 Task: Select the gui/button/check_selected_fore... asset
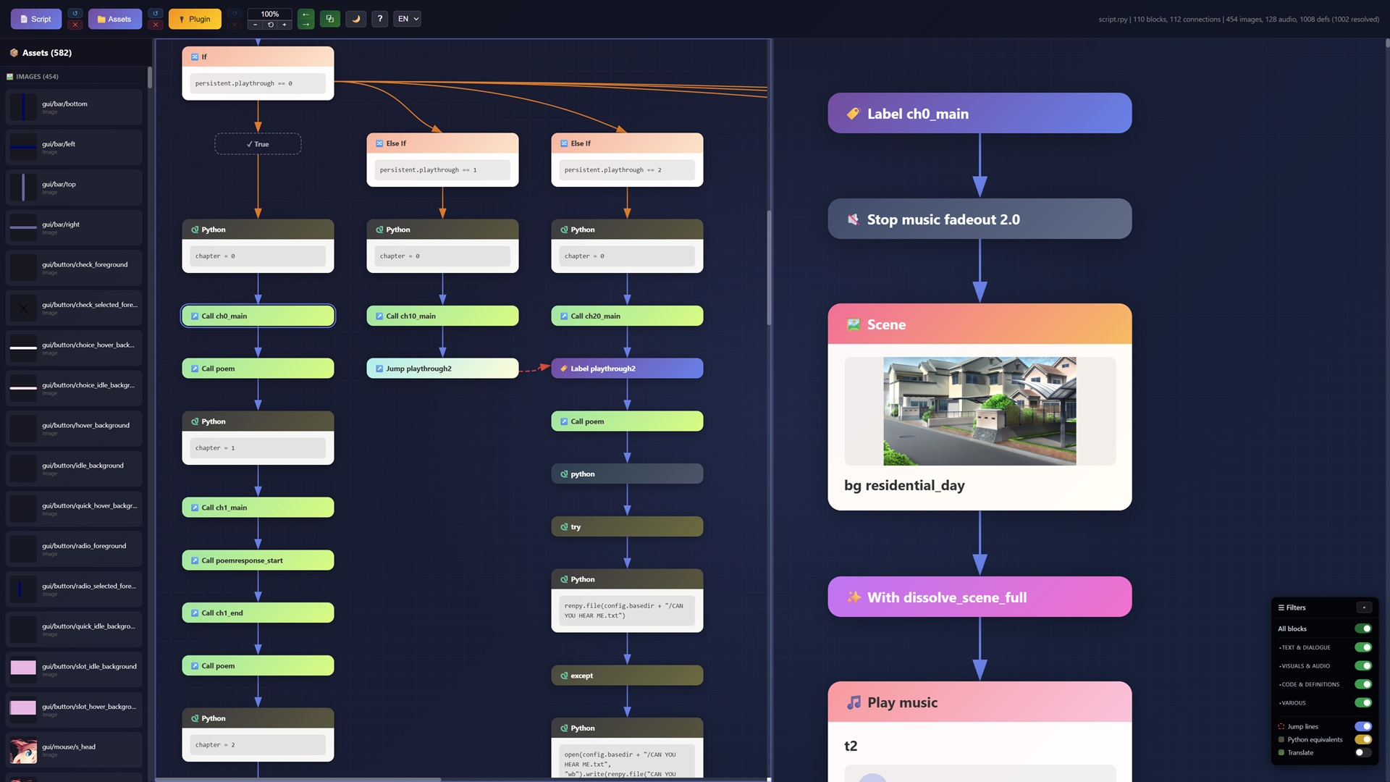pos(74,308)
